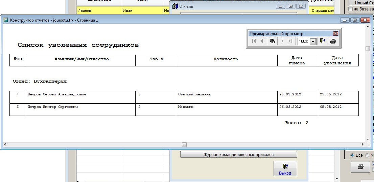Click Петров Сергей Александрович in report
The width and height of the screenshot is (374, 182).
(x=57, y=94)
